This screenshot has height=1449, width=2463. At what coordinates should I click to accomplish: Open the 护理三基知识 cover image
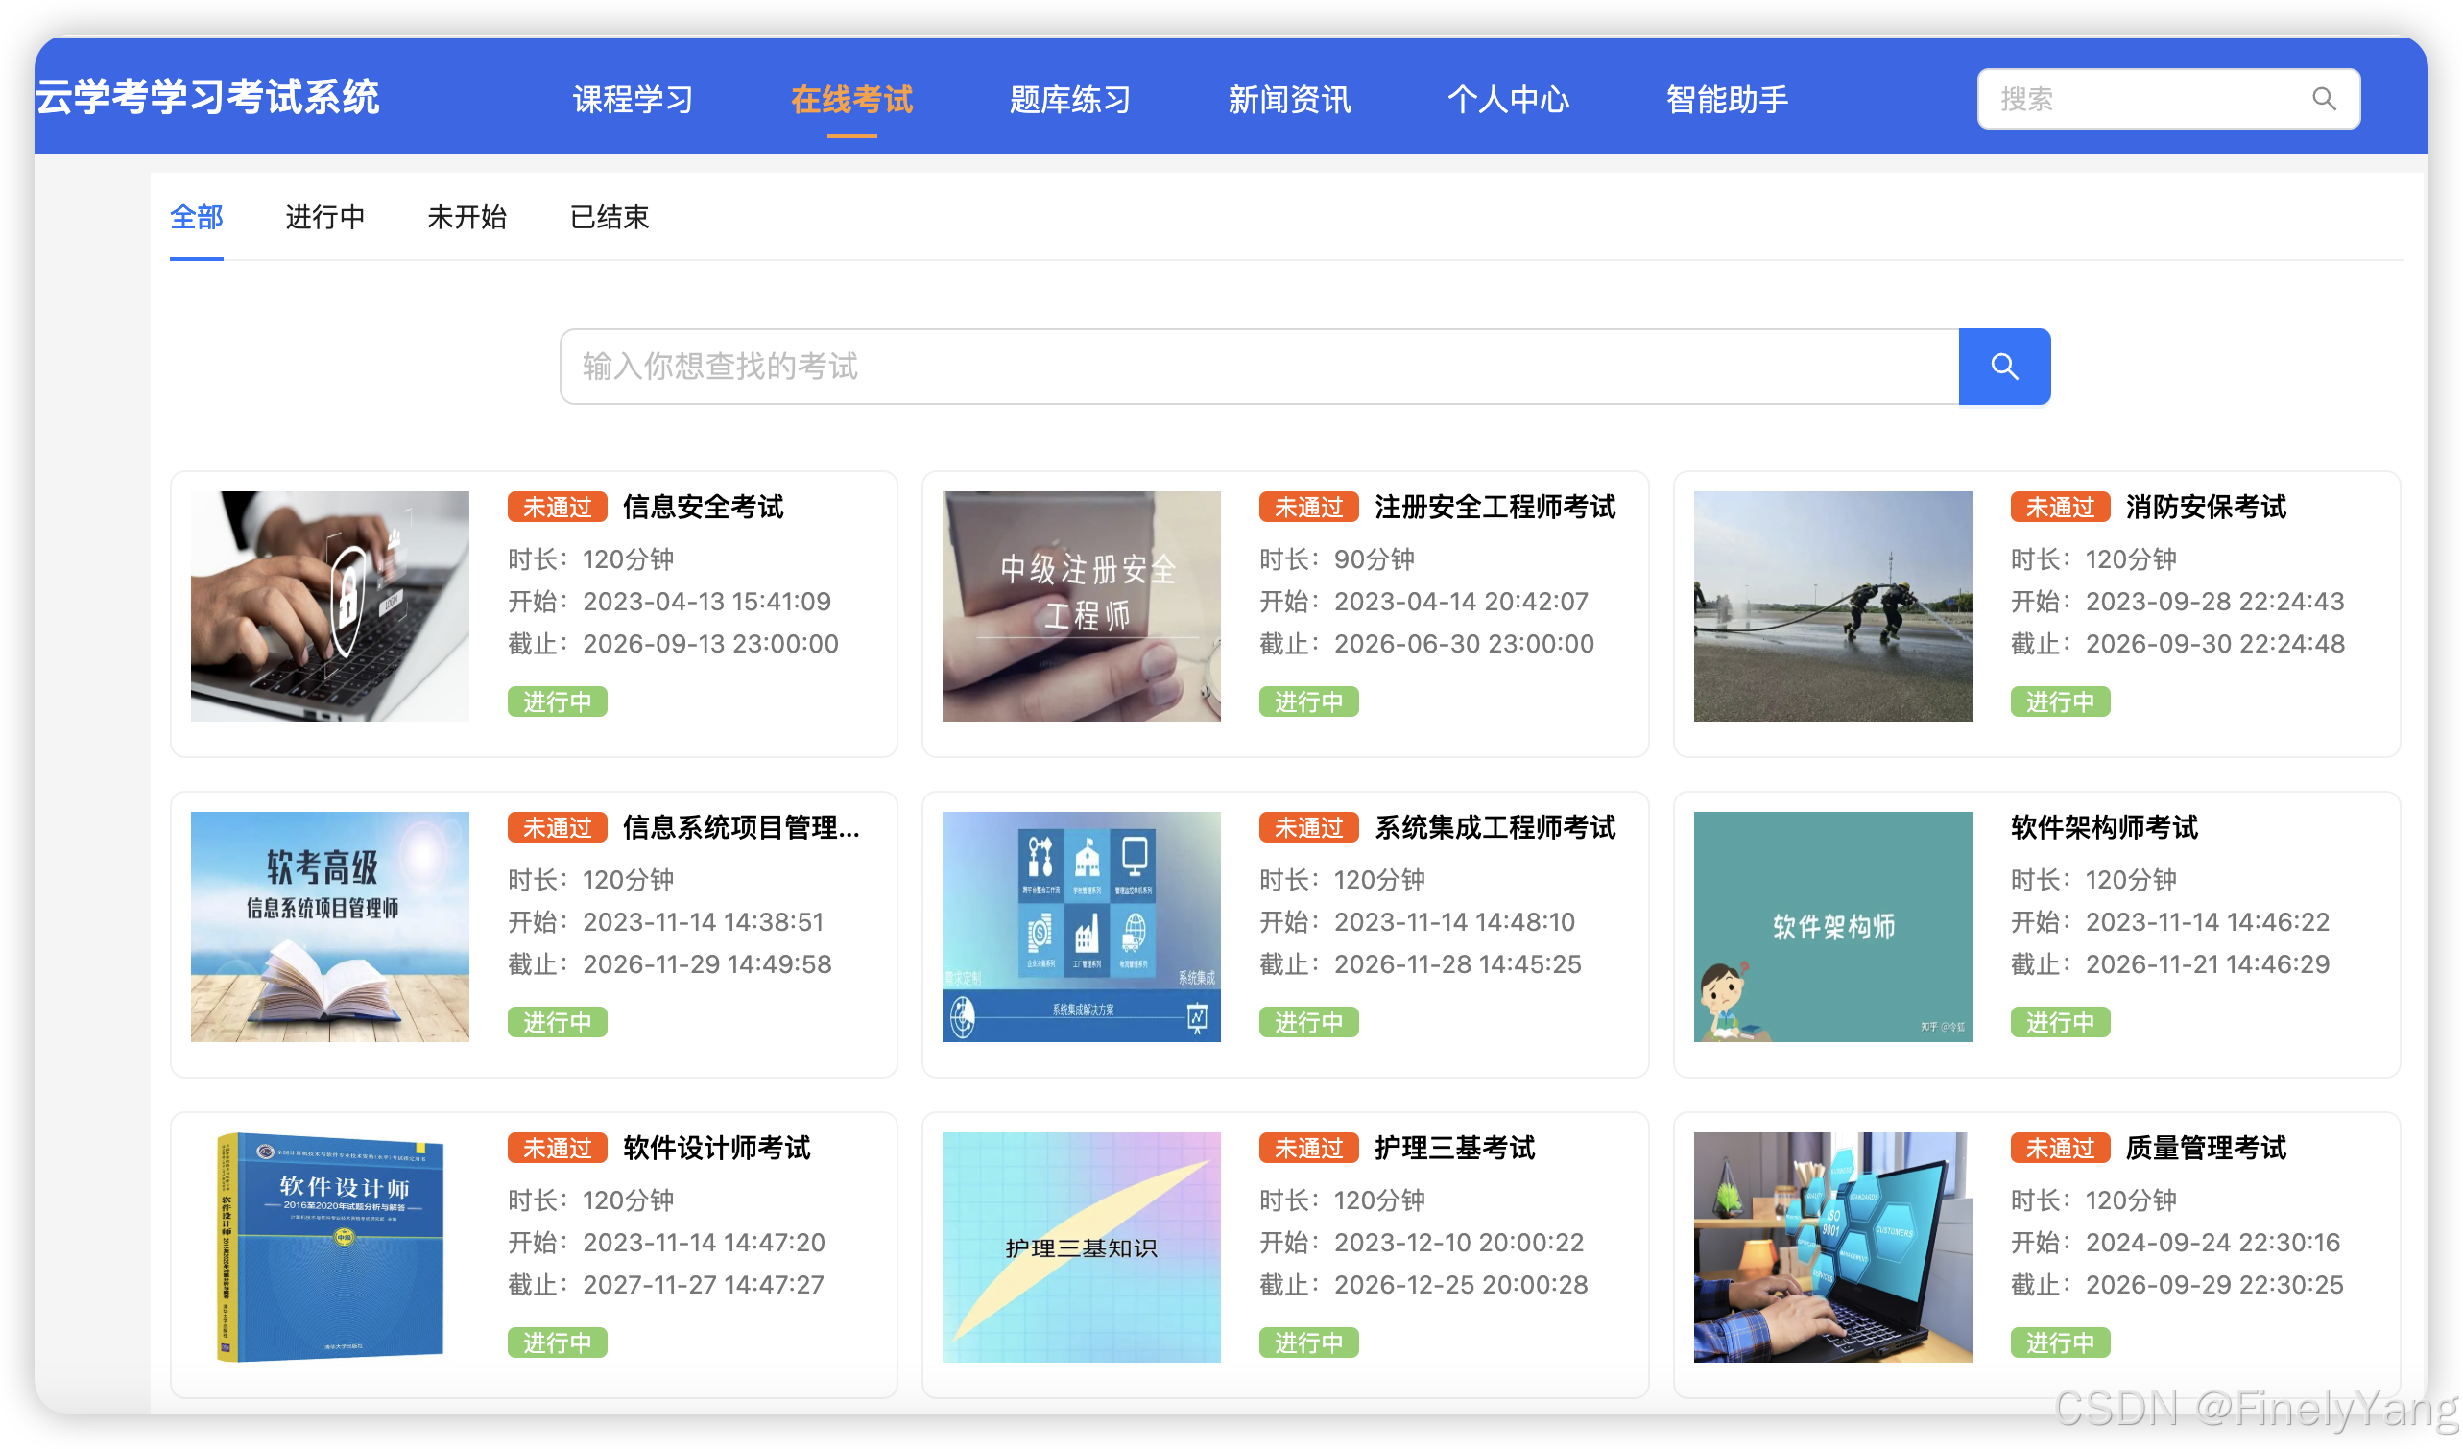click(x=1081, y=1247)
